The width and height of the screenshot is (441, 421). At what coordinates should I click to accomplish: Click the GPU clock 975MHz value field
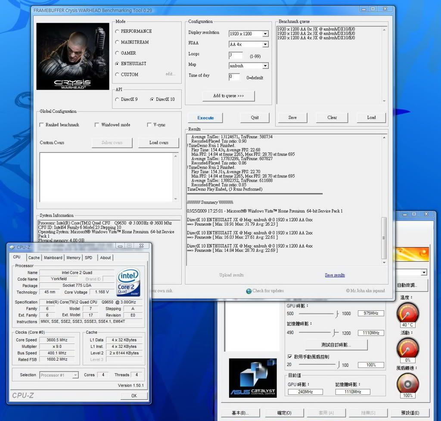(371, 313)
